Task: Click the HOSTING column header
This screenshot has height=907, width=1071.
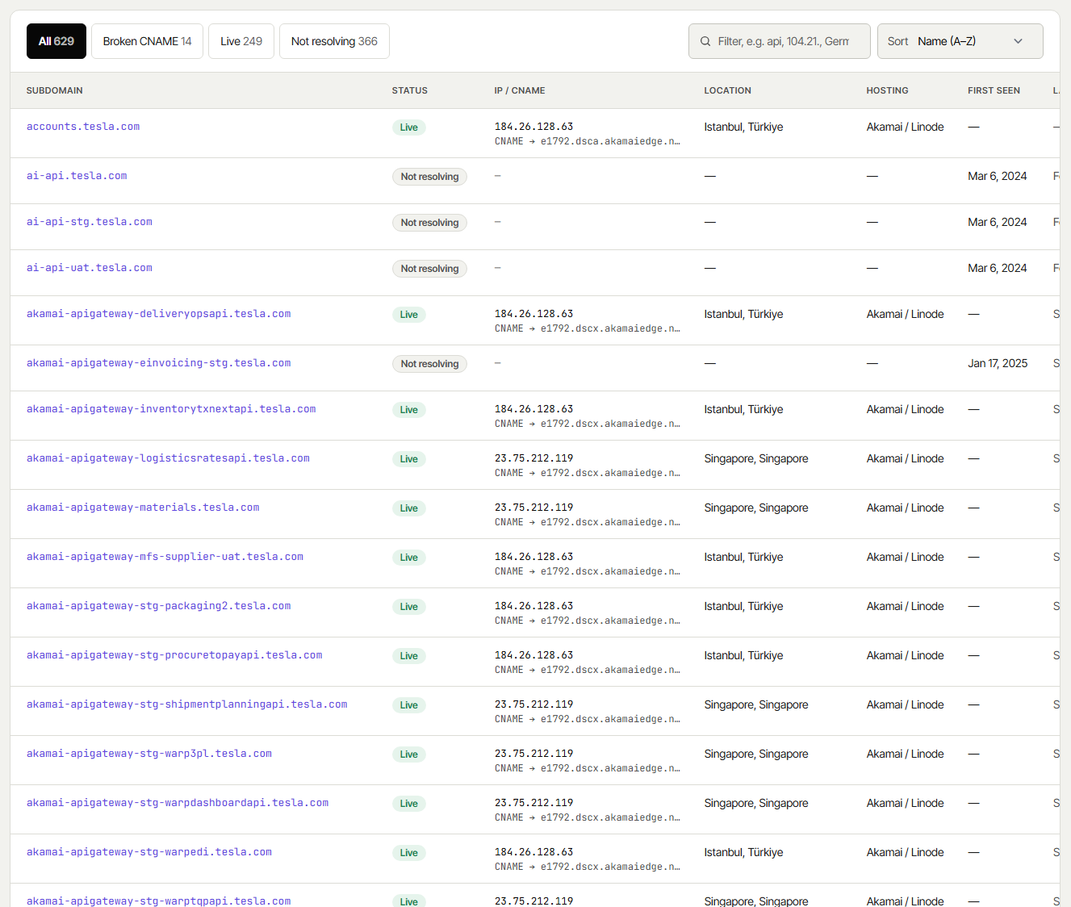Action: (887, 90)
